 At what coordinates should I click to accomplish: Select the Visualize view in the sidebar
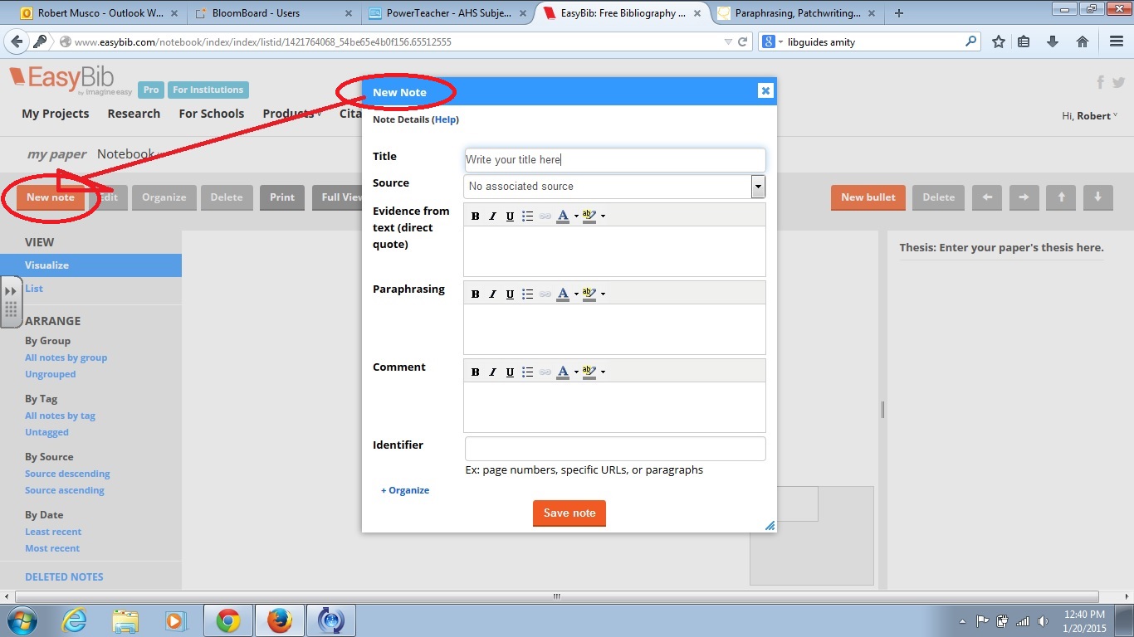click(x=90, y=265)
